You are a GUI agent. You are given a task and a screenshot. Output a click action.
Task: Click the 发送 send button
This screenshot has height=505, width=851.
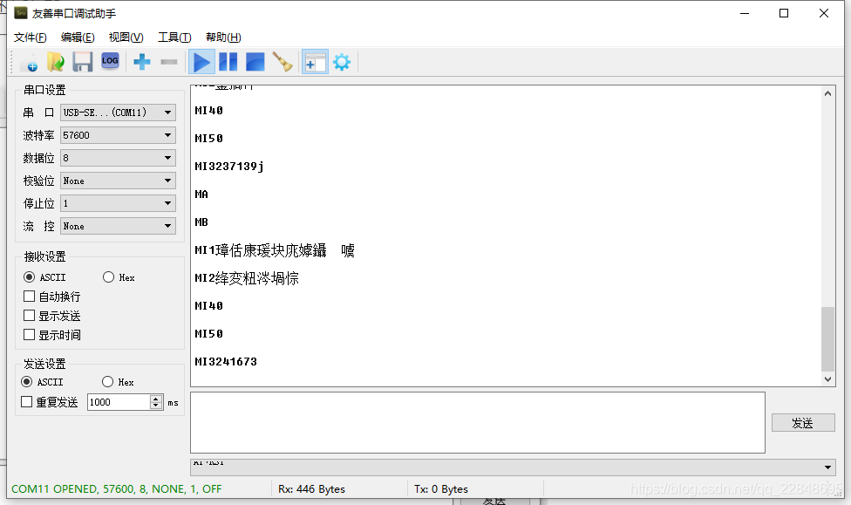pos(803,423)
